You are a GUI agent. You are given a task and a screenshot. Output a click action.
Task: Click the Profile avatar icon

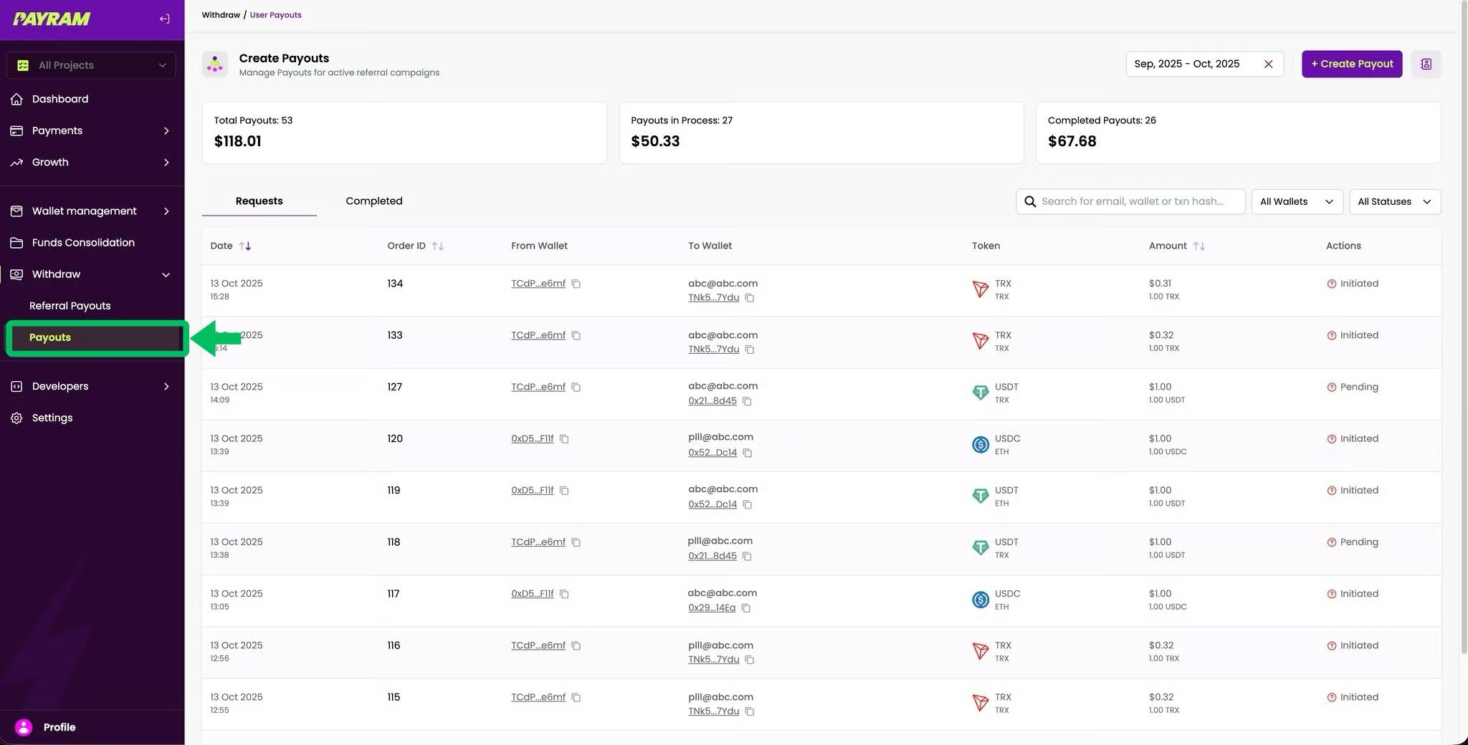24,727
